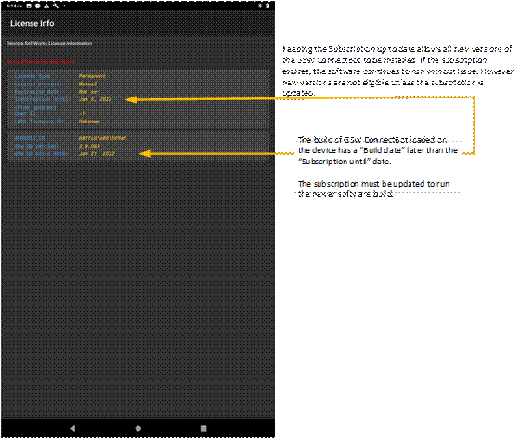Click the License process Manual value
Screen dimensions: 521x440
87,84
